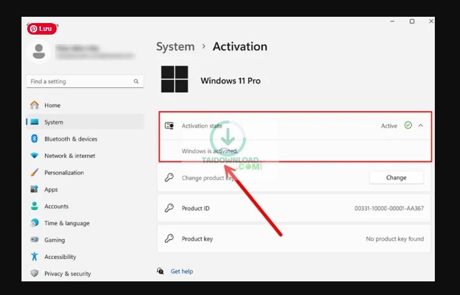The height and width of the screenshot is (295, 460).
Task: Click the green Active checkmark icon
Action: [408, 125]
